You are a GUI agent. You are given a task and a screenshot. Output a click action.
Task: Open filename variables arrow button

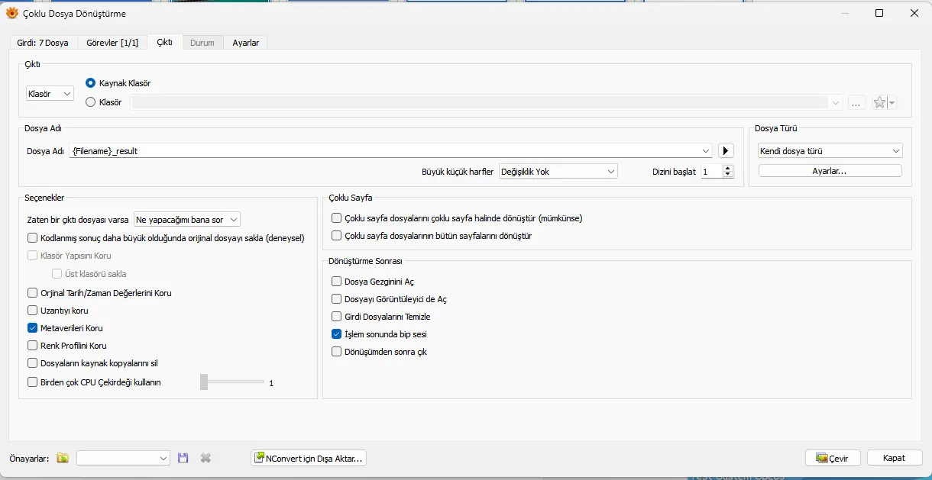coord(727,151)
